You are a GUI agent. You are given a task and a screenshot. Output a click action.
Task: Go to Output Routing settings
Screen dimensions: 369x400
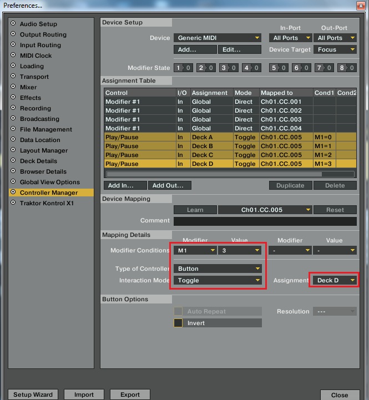[43, 34]
